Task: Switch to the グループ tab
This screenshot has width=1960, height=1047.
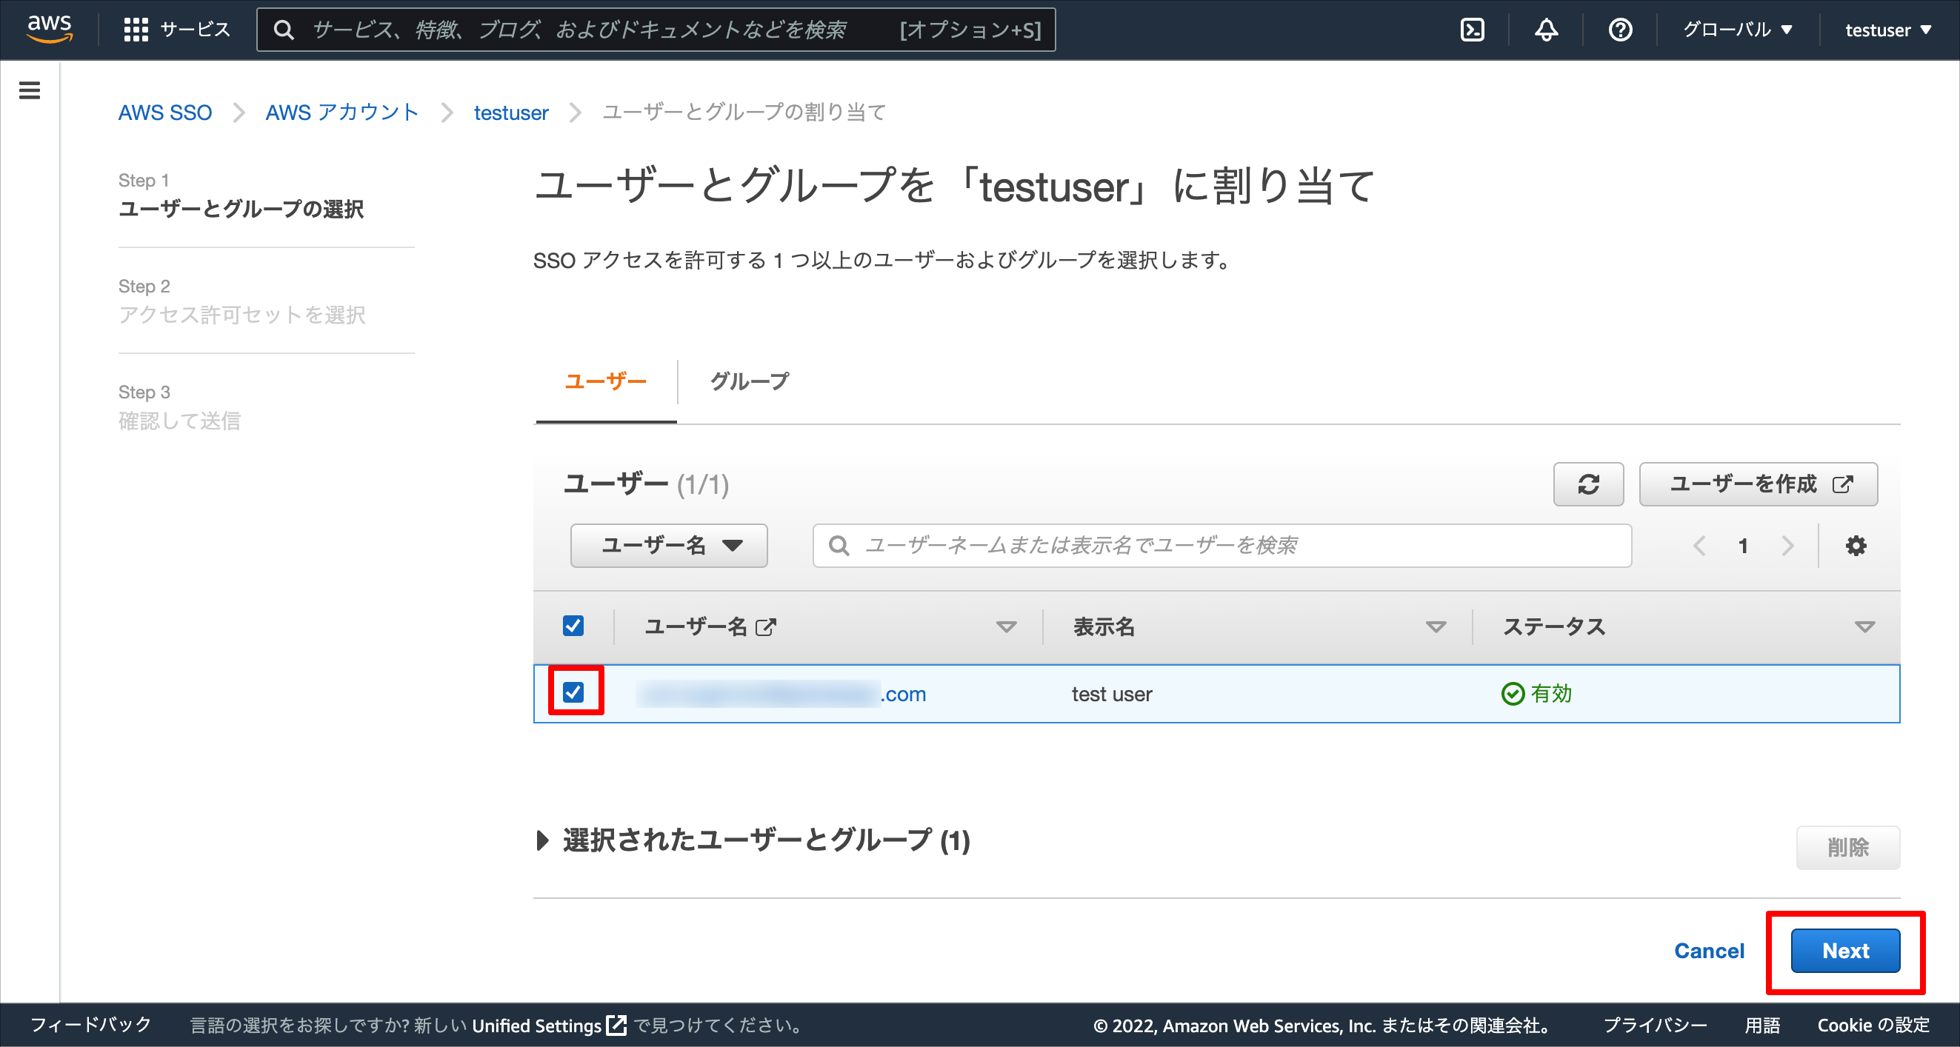Action: pyautogui.click(x=749, y=381)
